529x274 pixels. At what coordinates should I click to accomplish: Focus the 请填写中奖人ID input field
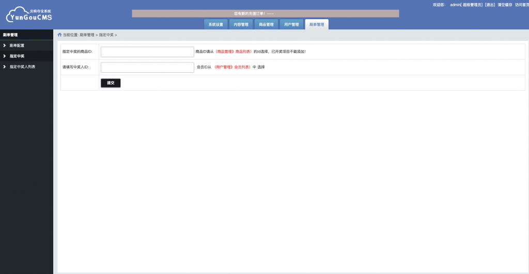pos(147,68)
